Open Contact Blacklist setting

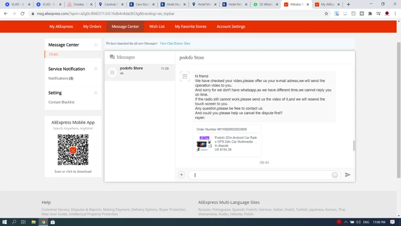(61, 102)
